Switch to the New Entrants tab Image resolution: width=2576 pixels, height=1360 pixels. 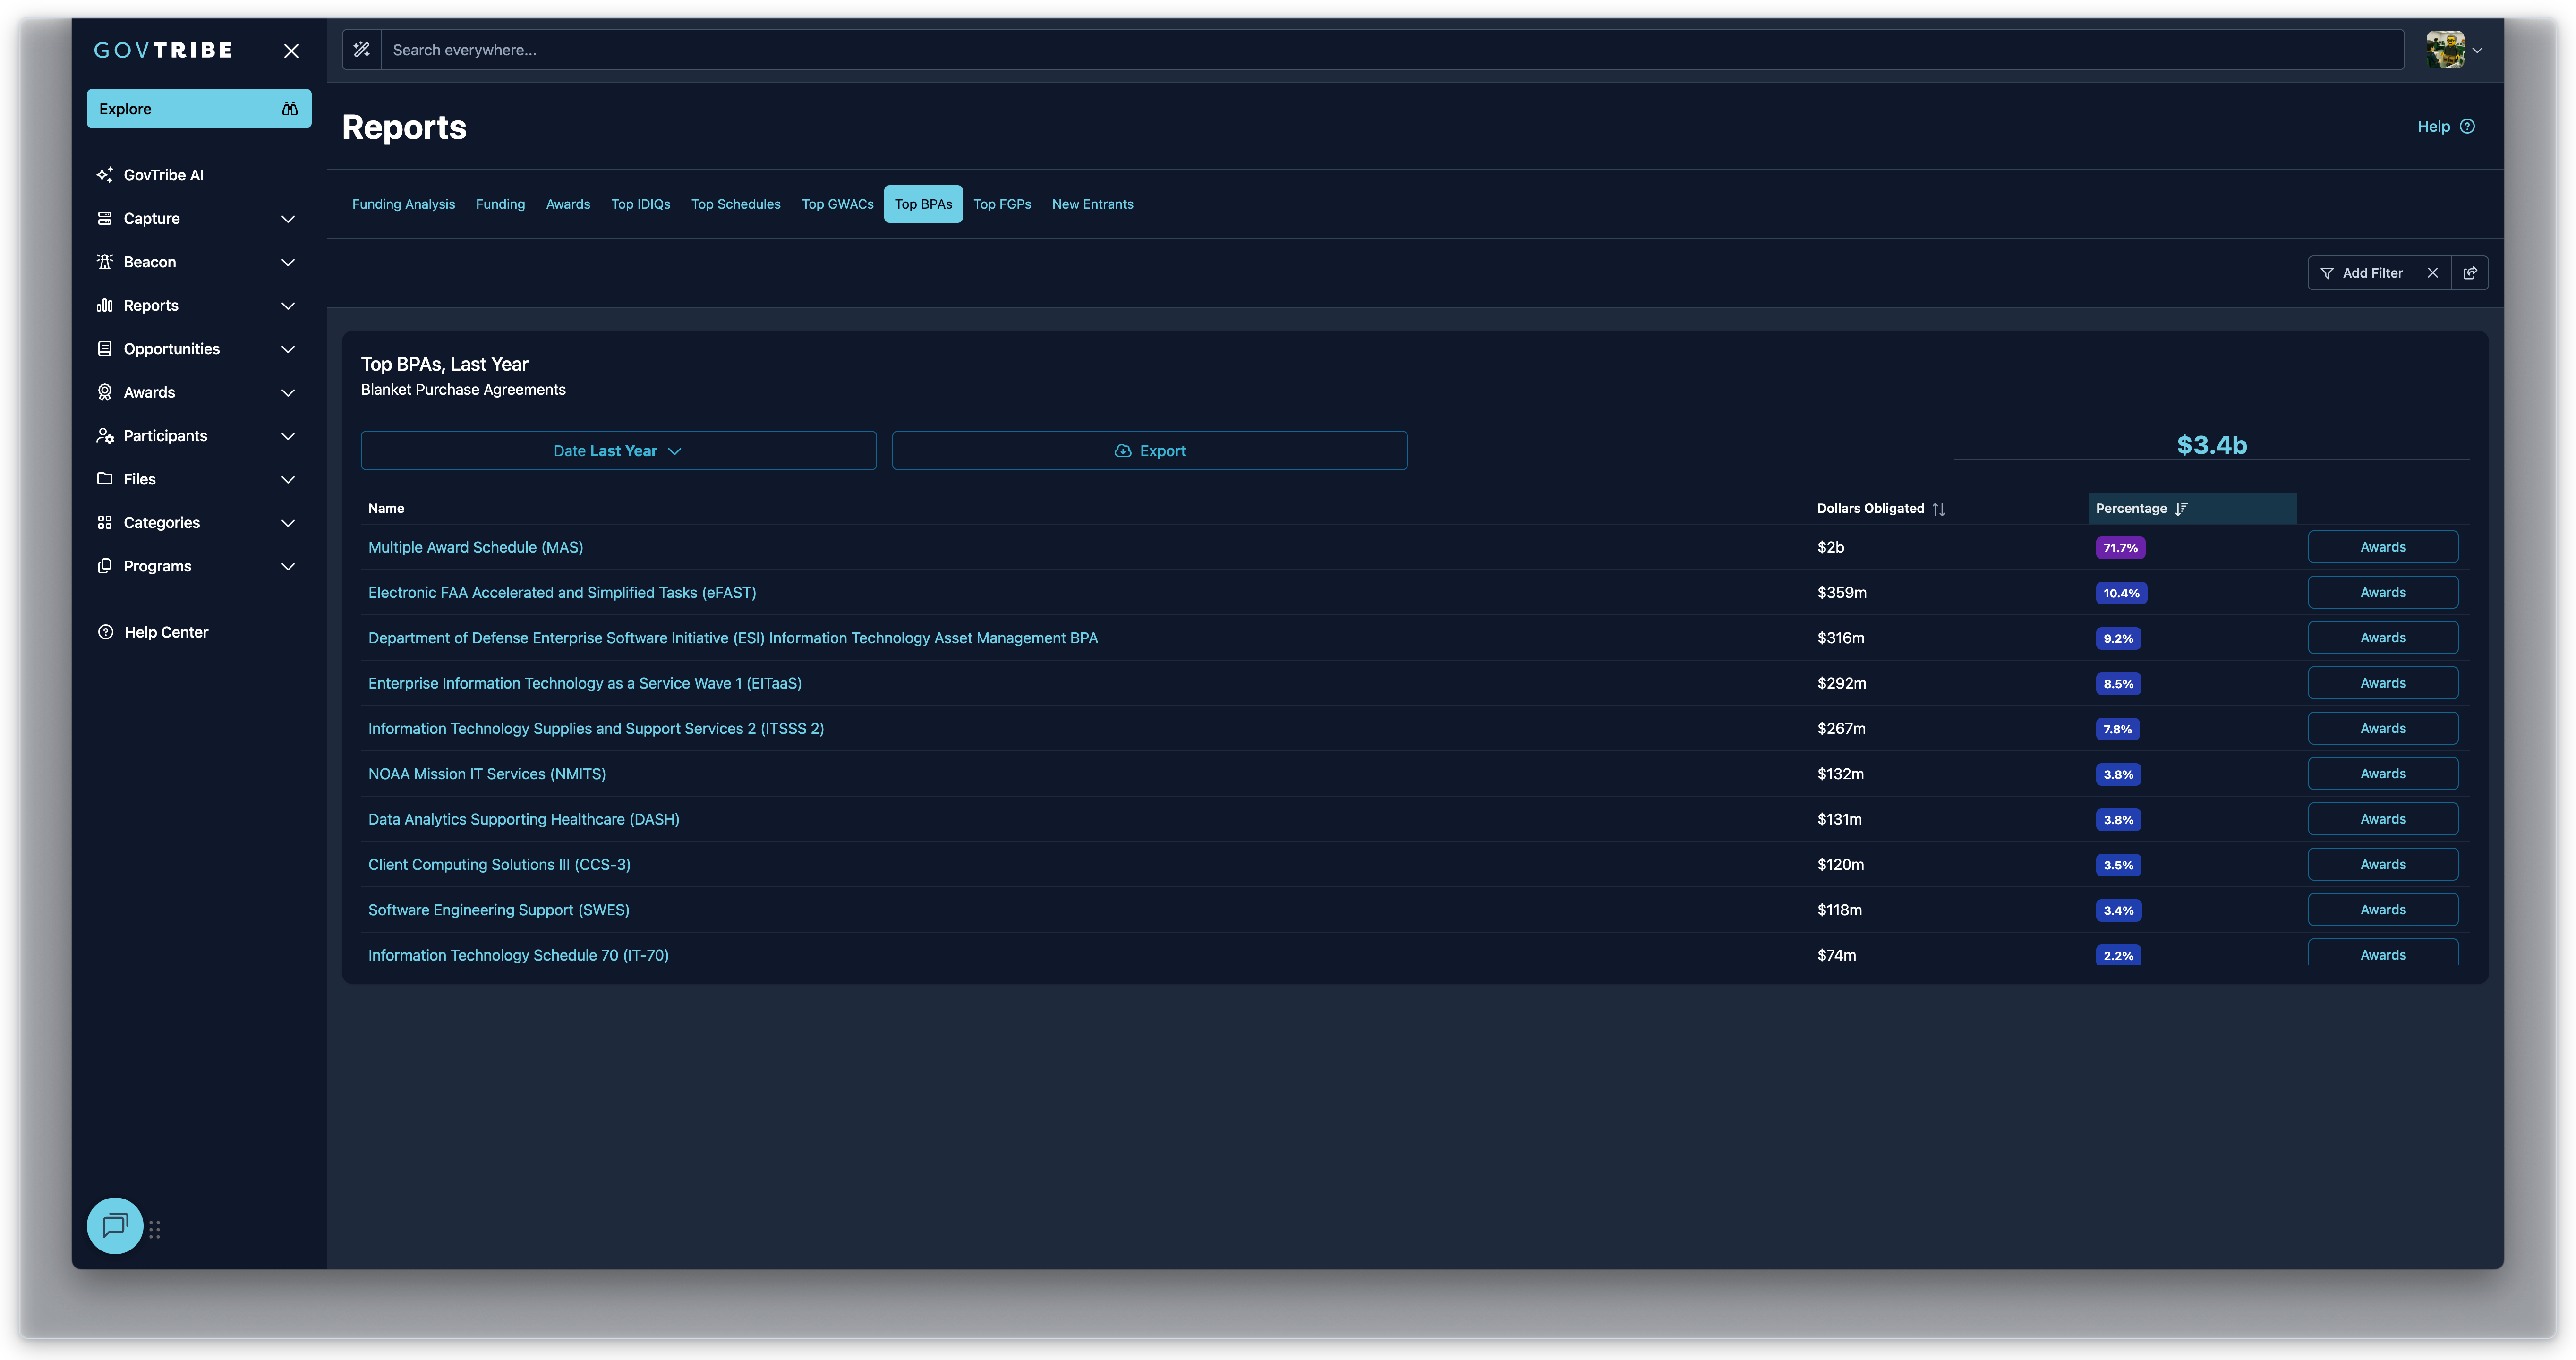tap(1093, 204)
